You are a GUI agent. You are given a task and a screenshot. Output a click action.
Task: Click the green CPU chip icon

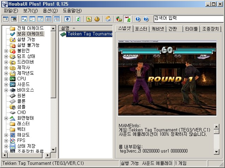tap(13, 79)
